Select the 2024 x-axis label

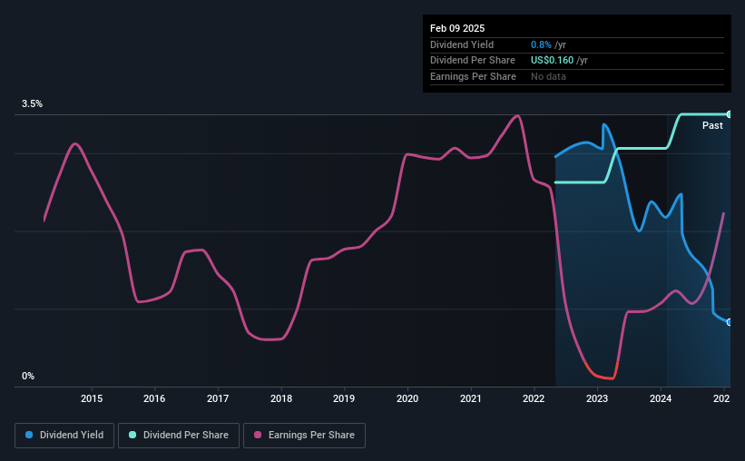pos(661,398)
